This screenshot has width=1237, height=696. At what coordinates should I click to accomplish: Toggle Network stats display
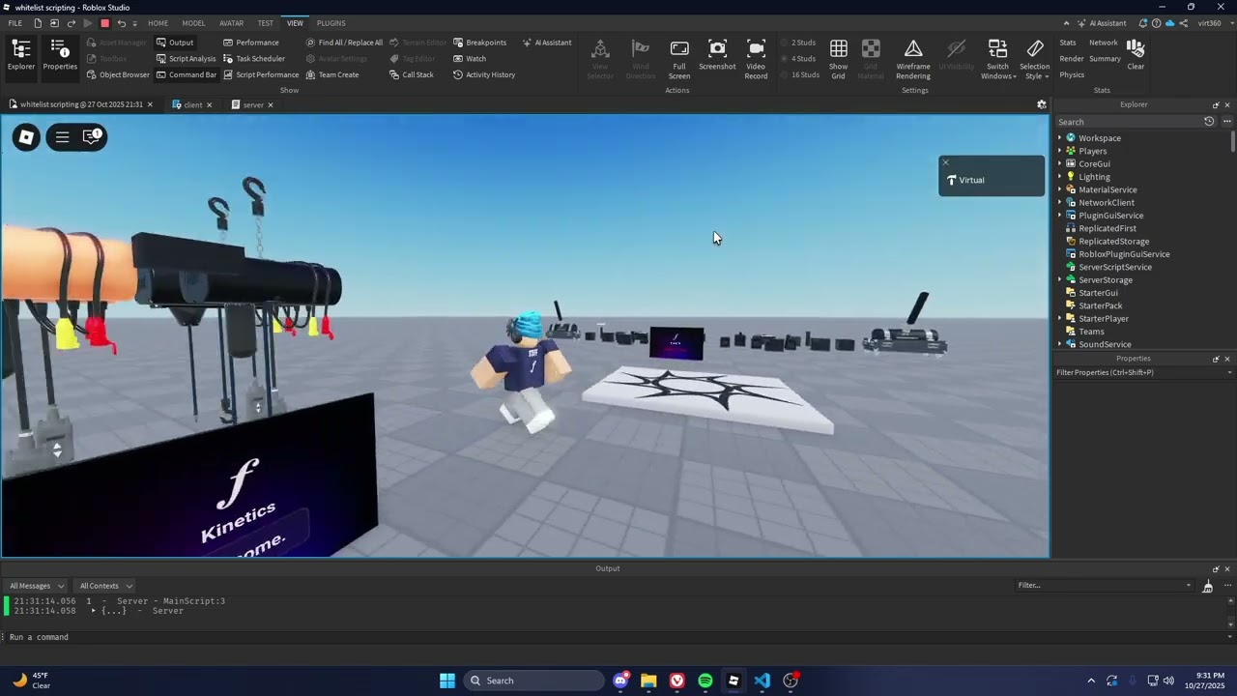(x=1104, y=43)
